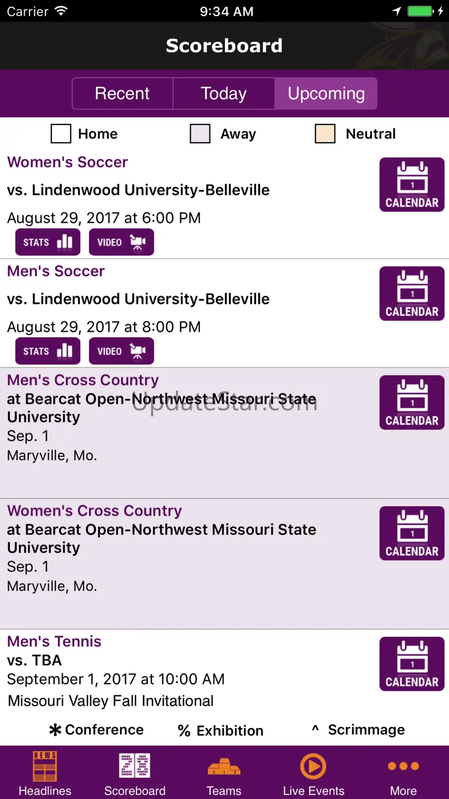The image size is (449, 799).
Task: Switch to the Today tab
Action: click(x=223, y=93)
